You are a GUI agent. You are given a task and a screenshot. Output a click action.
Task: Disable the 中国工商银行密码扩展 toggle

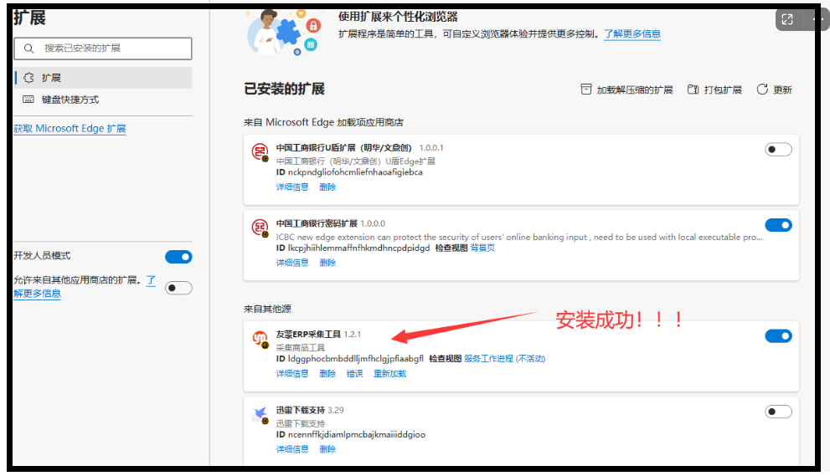click(x=778, y=225)
